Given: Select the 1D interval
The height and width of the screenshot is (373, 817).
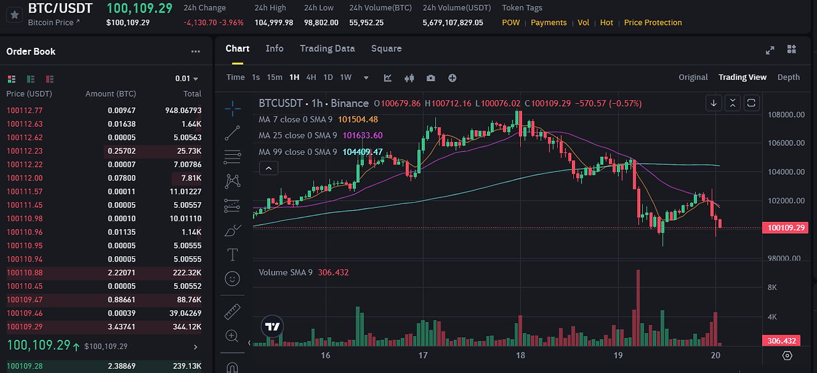Looking at the screenshot, I should coord(328,77).
